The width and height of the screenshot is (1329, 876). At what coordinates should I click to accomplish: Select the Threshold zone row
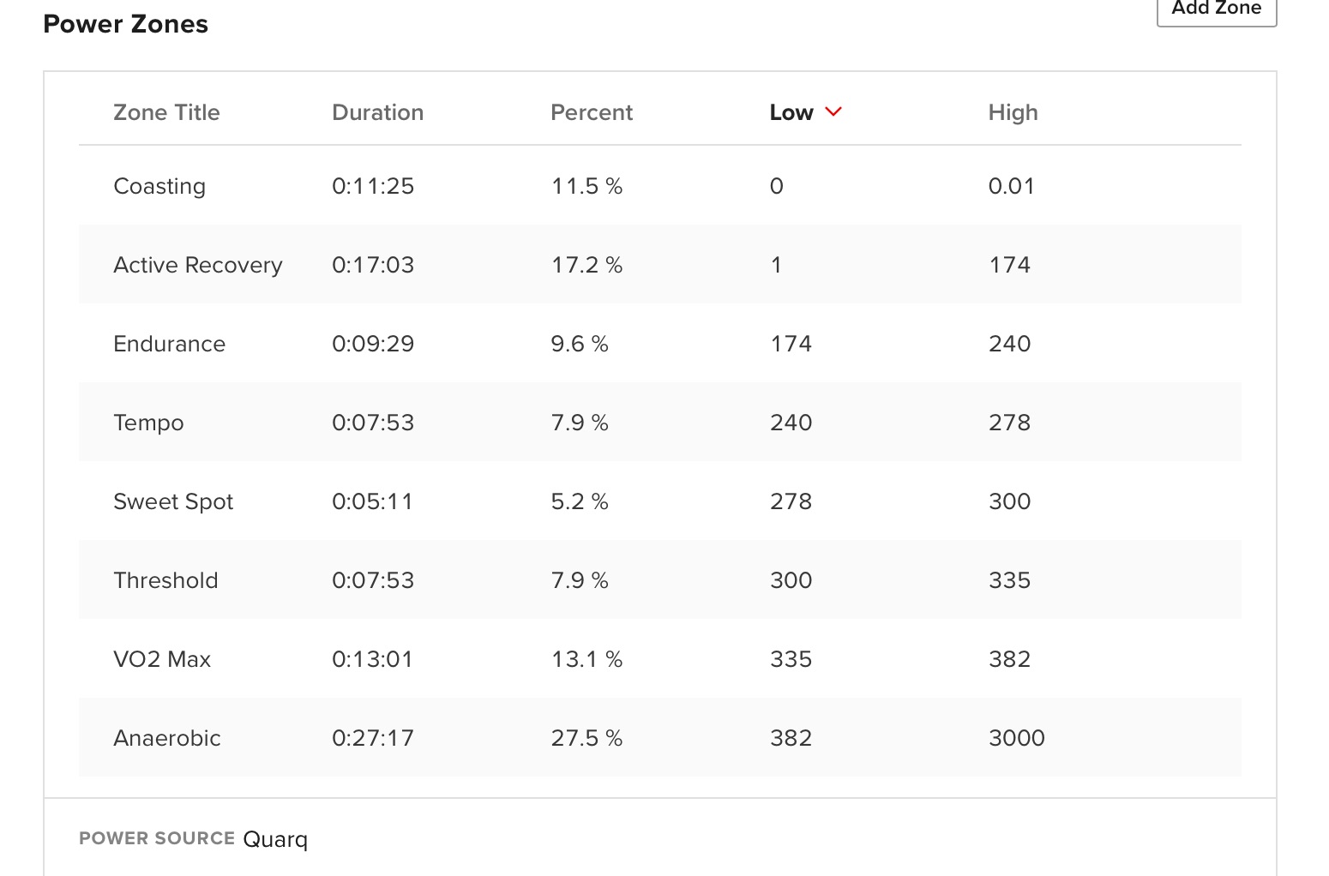pyautogui.click(x=165, y=580)
